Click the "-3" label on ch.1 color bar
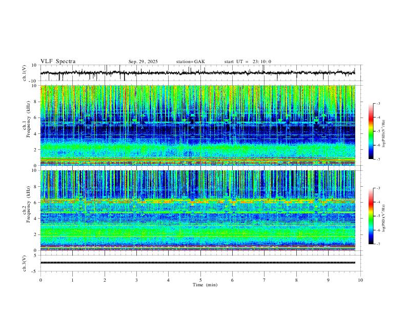 pyautogui.click(x=378, y=103)
